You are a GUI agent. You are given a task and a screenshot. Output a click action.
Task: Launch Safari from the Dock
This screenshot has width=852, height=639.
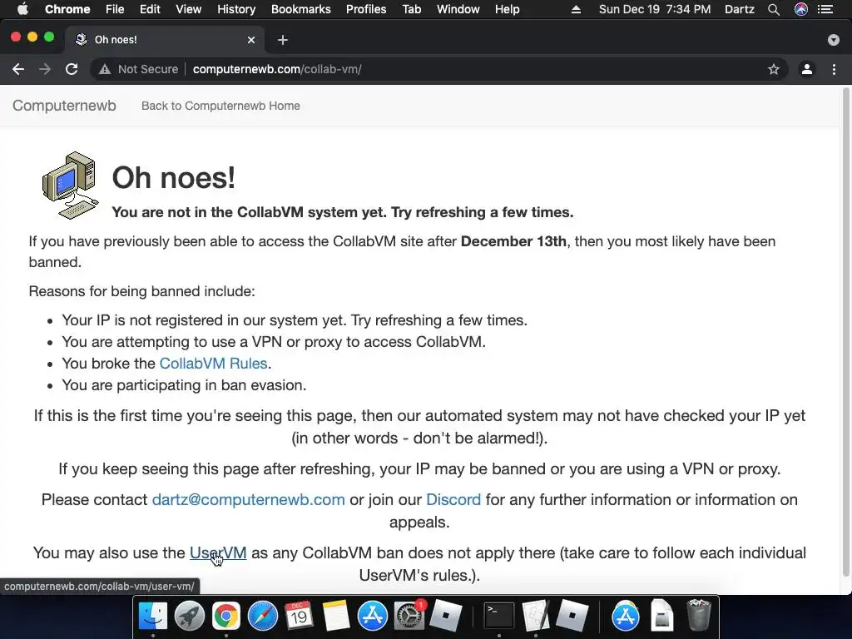[x=262, y=616]
